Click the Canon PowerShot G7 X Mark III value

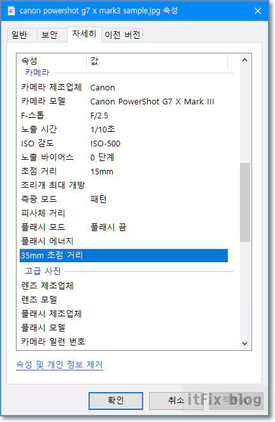click(x=152, y=102)
